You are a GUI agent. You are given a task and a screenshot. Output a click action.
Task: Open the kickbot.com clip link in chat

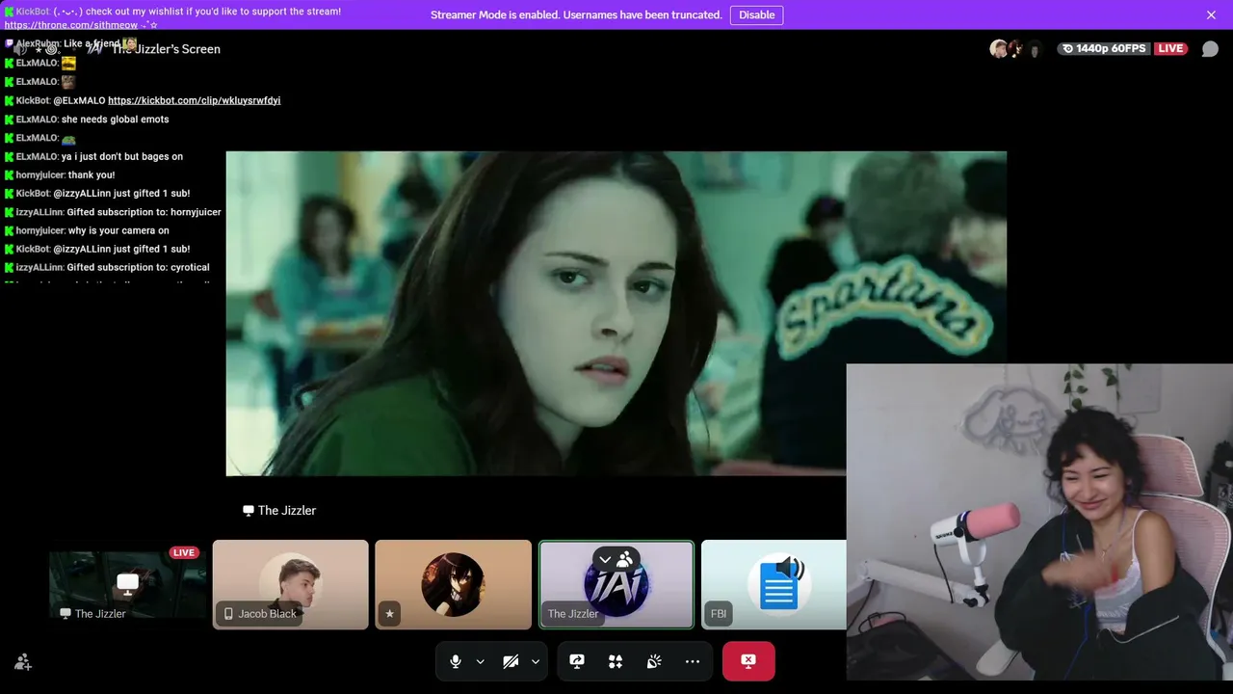194,100
